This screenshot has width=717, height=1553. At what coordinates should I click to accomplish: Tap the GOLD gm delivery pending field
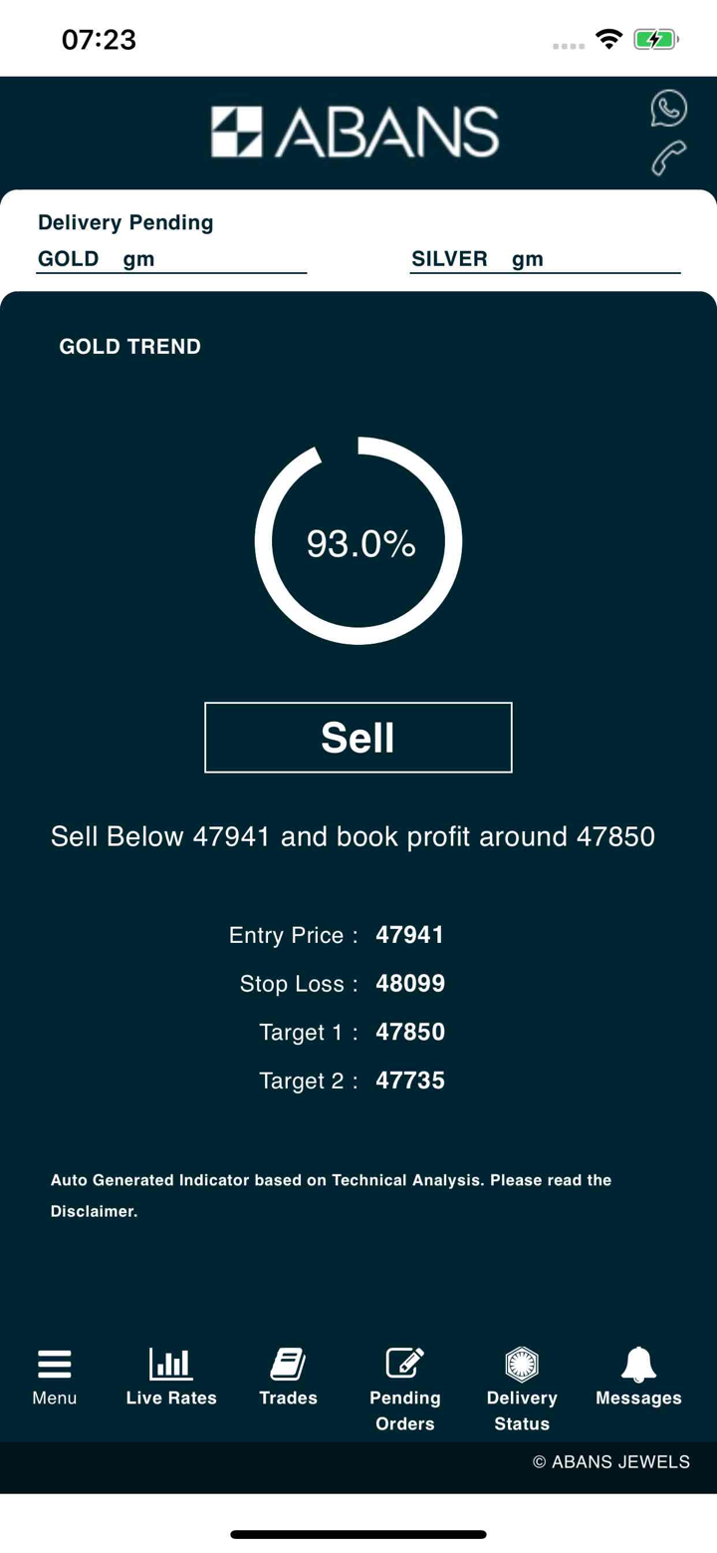coord(171,259)
